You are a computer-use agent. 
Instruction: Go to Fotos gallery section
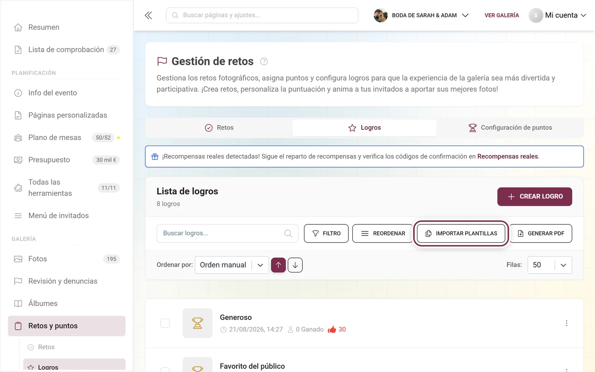(x=67, y=259)
